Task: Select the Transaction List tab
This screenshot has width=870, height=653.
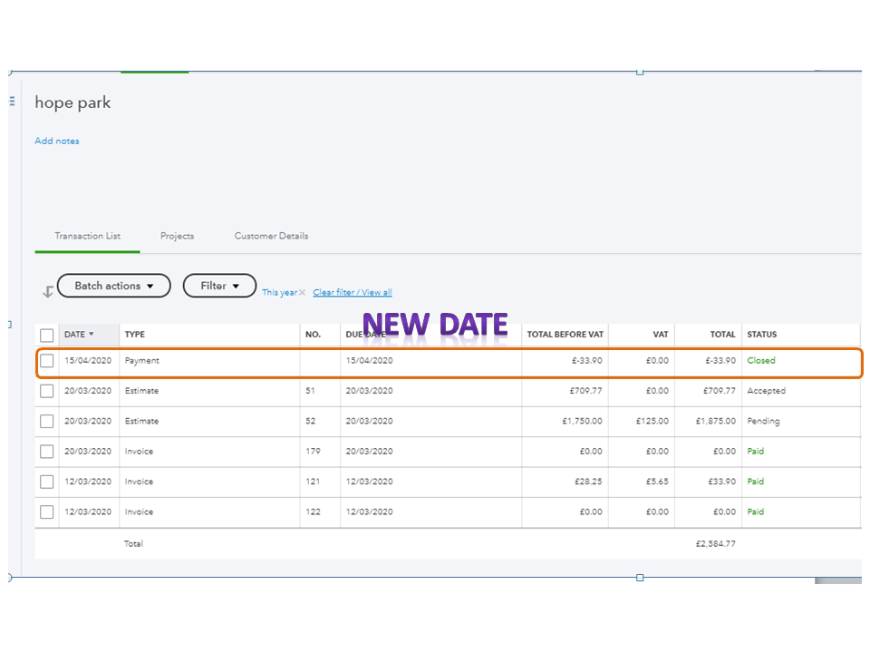Action: 87,236
